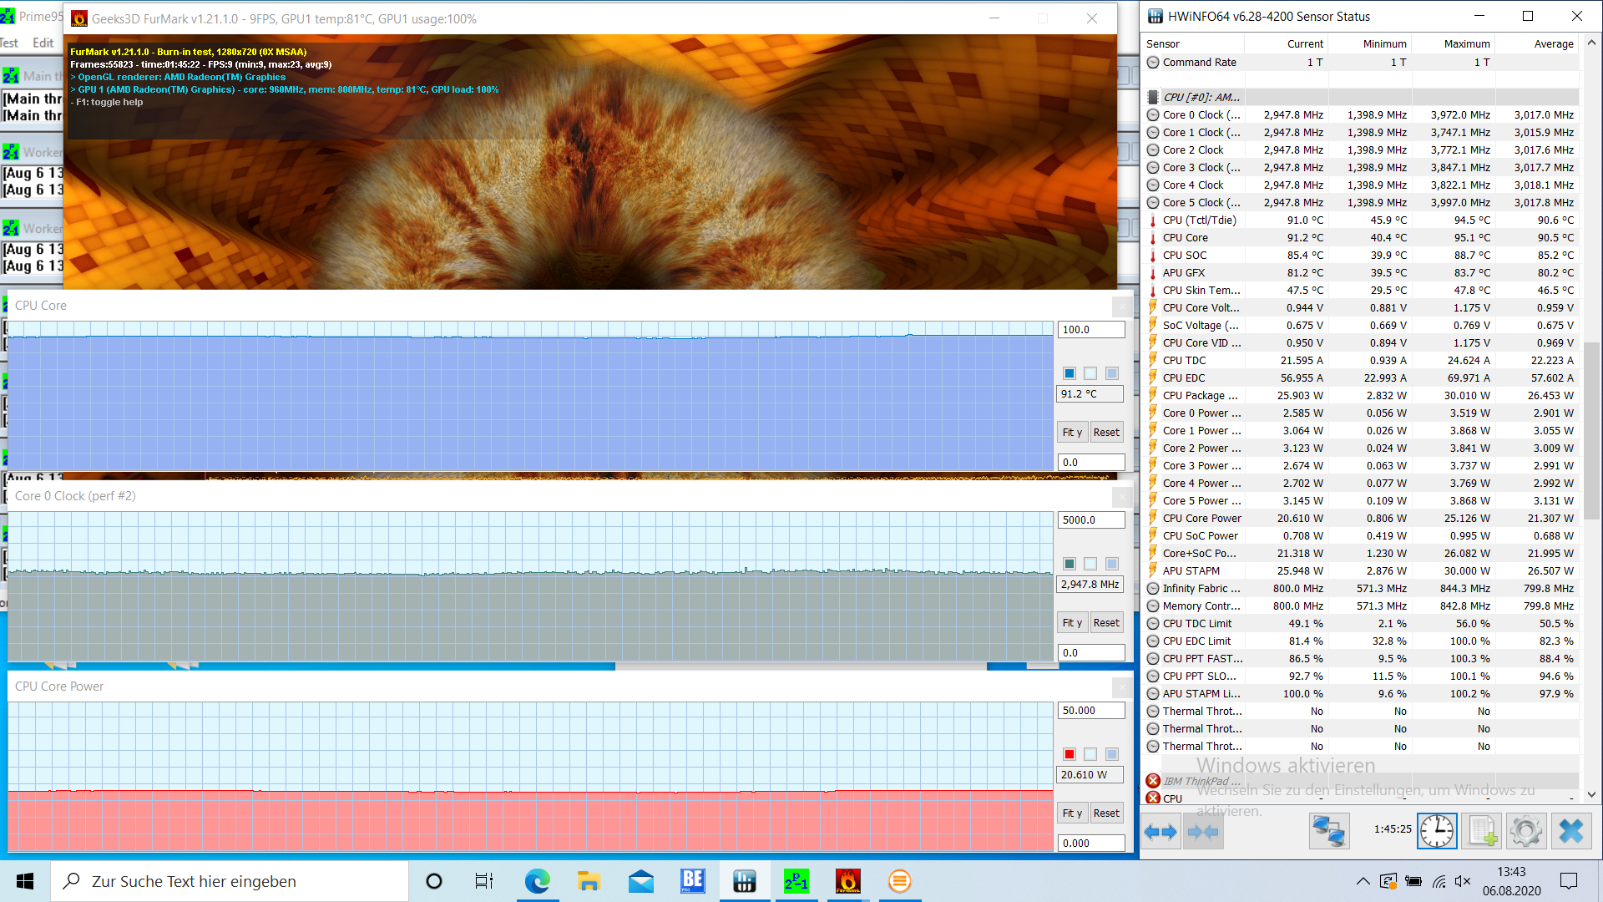Close sensor status with the blue X icon

click(x=1571, y=832)
